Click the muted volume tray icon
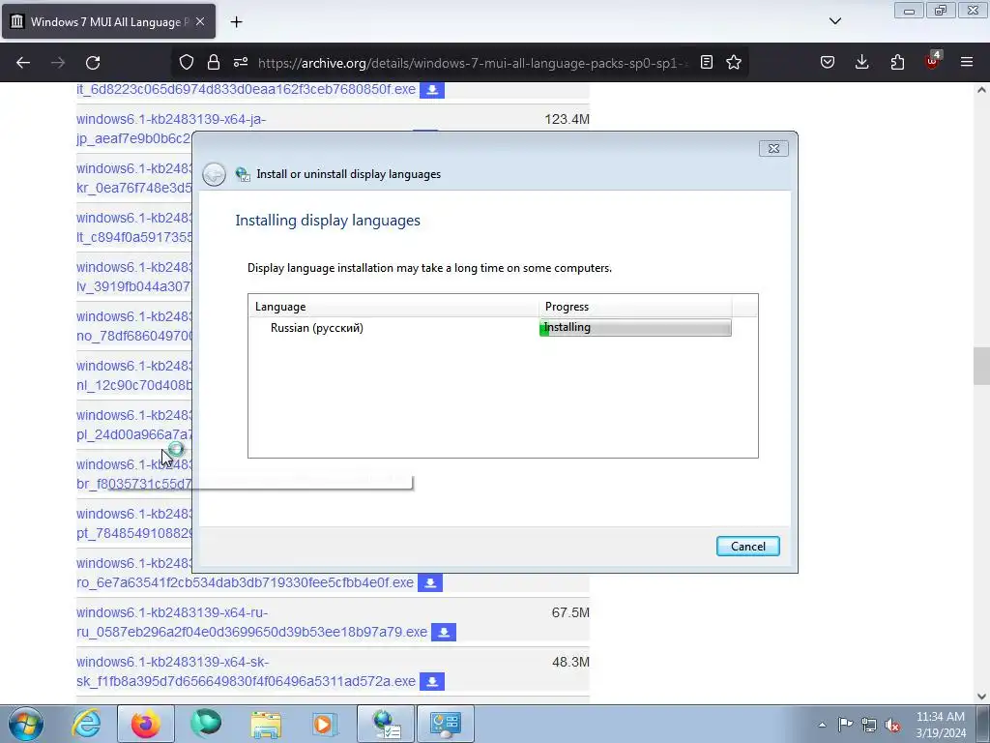This screenshot has height=743, width=990. coord(892,725)
